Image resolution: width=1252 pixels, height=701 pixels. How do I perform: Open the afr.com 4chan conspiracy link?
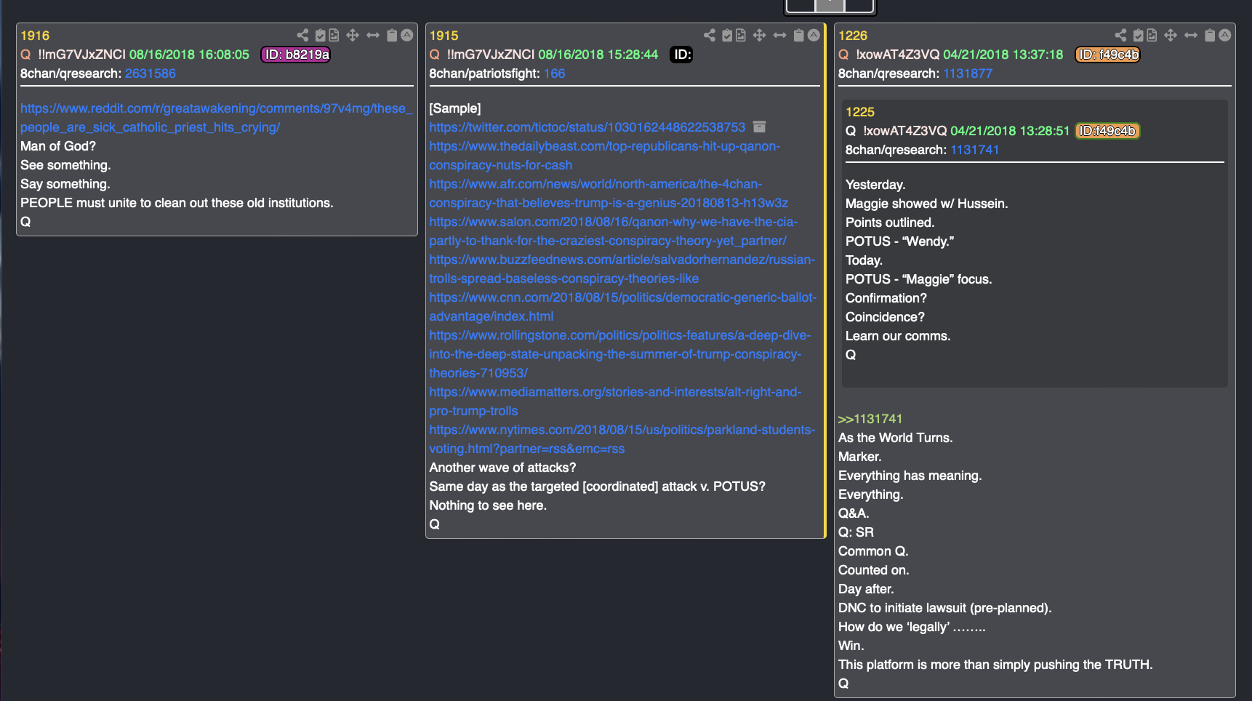coord(609,193)
